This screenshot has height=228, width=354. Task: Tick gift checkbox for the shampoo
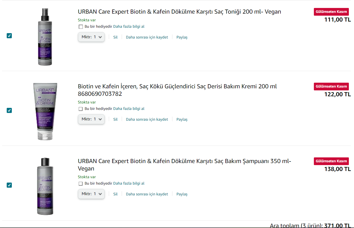(x=81, y=184)
